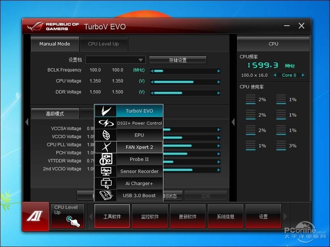Decrease CPU Voltage with left arrow
Viewport: 330px width, 247px height.
pyautogui.click(x=152, y=82)
